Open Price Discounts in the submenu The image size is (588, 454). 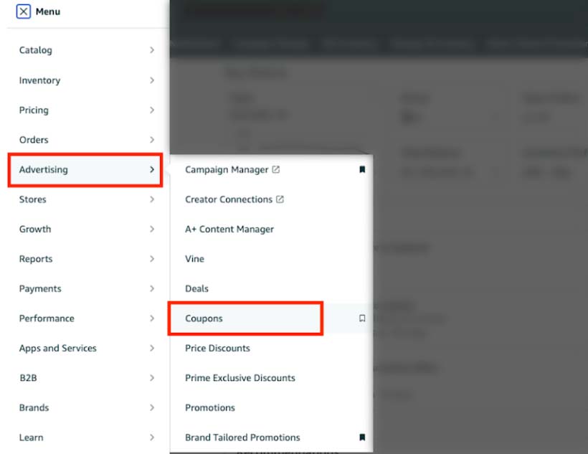pos(217,348)
